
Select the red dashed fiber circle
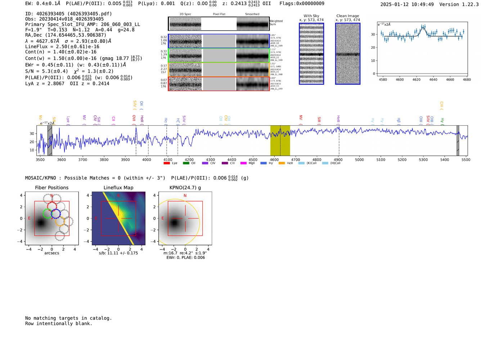53,207
